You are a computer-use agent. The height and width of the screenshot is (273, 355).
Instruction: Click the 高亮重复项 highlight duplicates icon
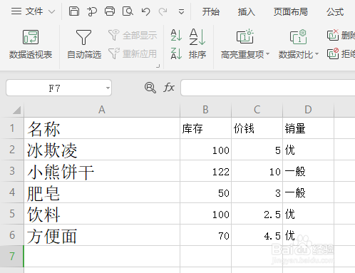click(245, 36)
